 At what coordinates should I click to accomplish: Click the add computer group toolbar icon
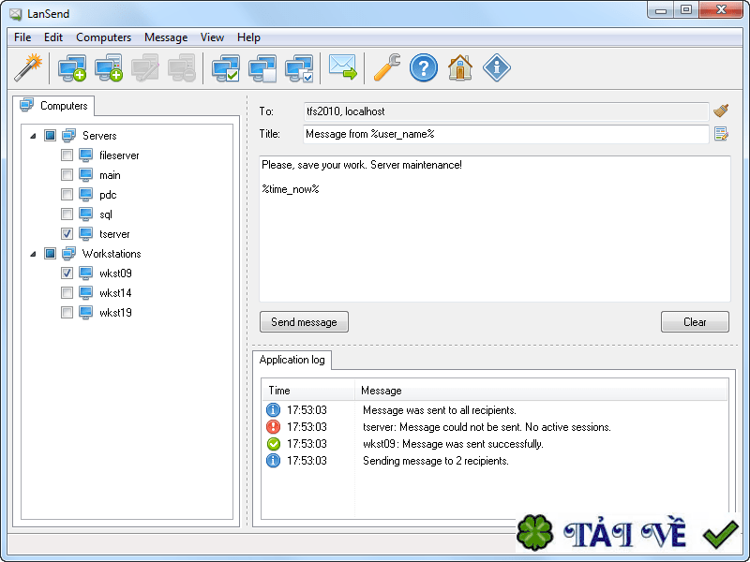tap(109, 67)
